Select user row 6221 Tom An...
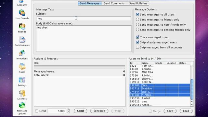Screen dimensions: 208x117 [160, 66]
